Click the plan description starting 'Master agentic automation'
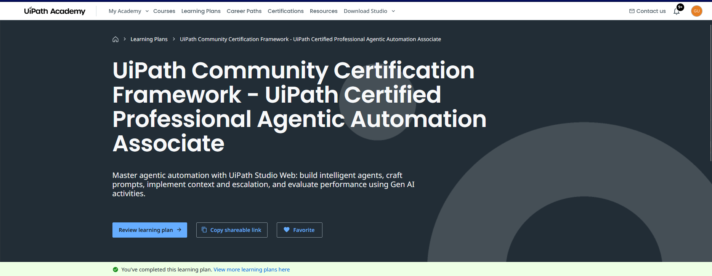The width and height of the screenshot is (712, 276). [263, 184]
